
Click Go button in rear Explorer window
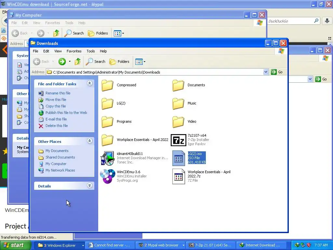pos(321,79)
